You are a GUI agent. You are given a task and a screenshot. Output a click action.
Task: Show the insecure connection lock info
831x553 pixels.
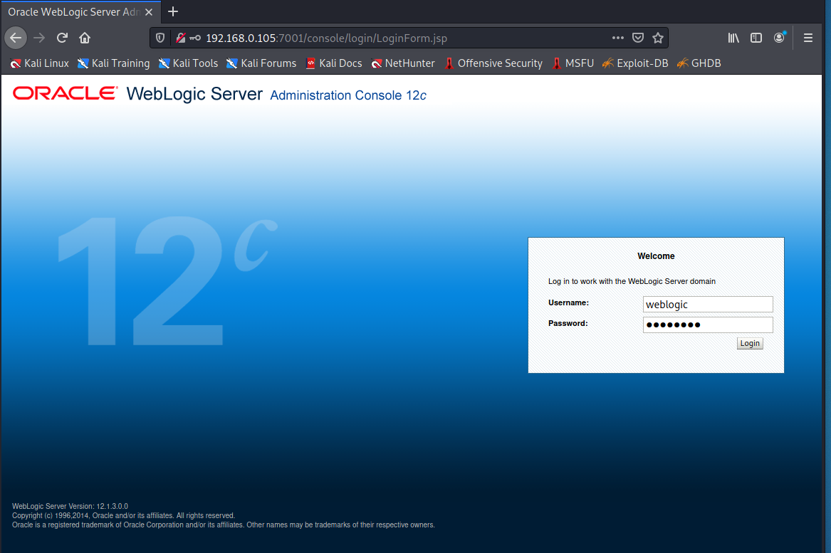click(181, 38)
